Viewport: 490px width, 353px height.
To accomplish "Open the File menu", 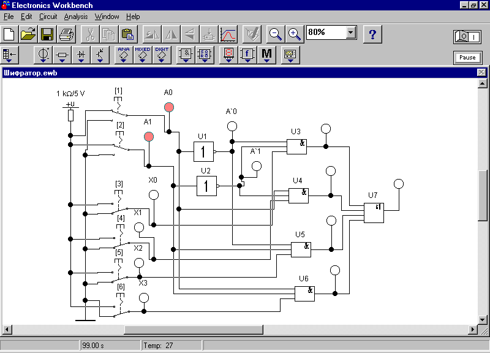I will pyautogui.click(x=9, y=17).
